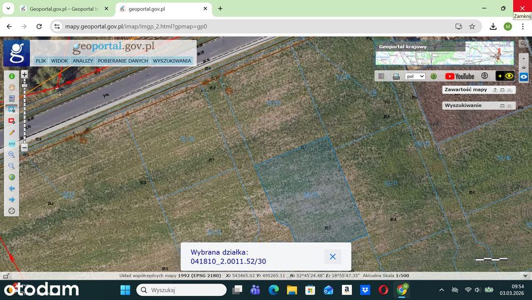Click the address bar URL
The width and height of the screenshot is (532, 300).
[x=136, y=26]
